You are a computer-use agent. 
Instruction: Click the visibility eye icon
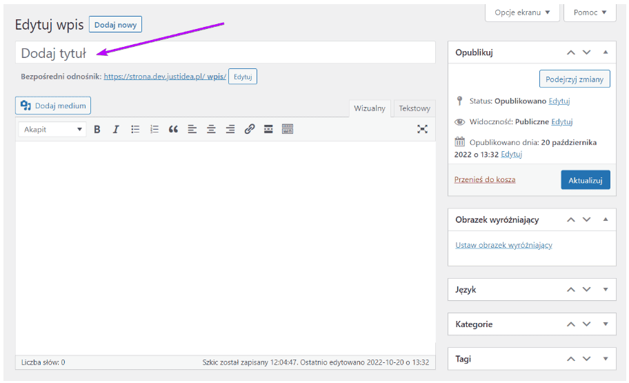tap(460, 121)
